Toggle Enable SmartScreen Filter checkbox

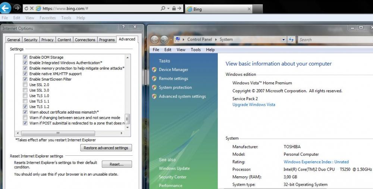pyautogui.click(x=25, y=79)
